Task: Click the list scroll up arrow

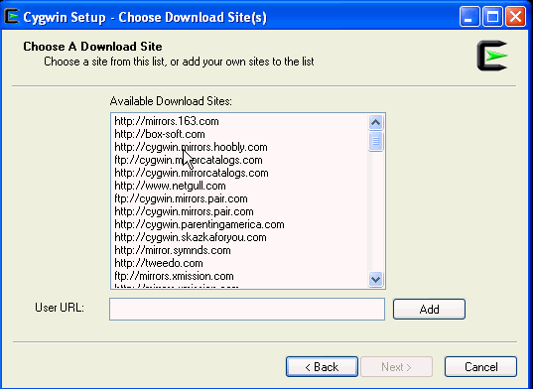Action: [x=375, y=123]
